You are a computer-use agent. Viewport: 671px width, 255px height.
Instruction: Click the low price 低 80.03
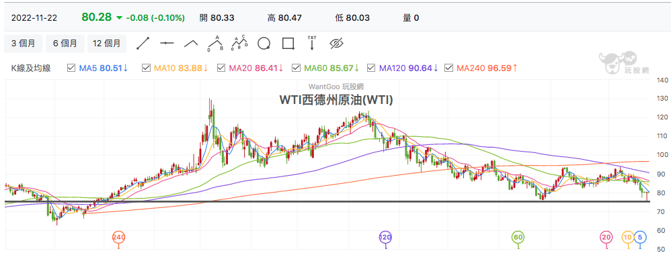click(352, 18)
